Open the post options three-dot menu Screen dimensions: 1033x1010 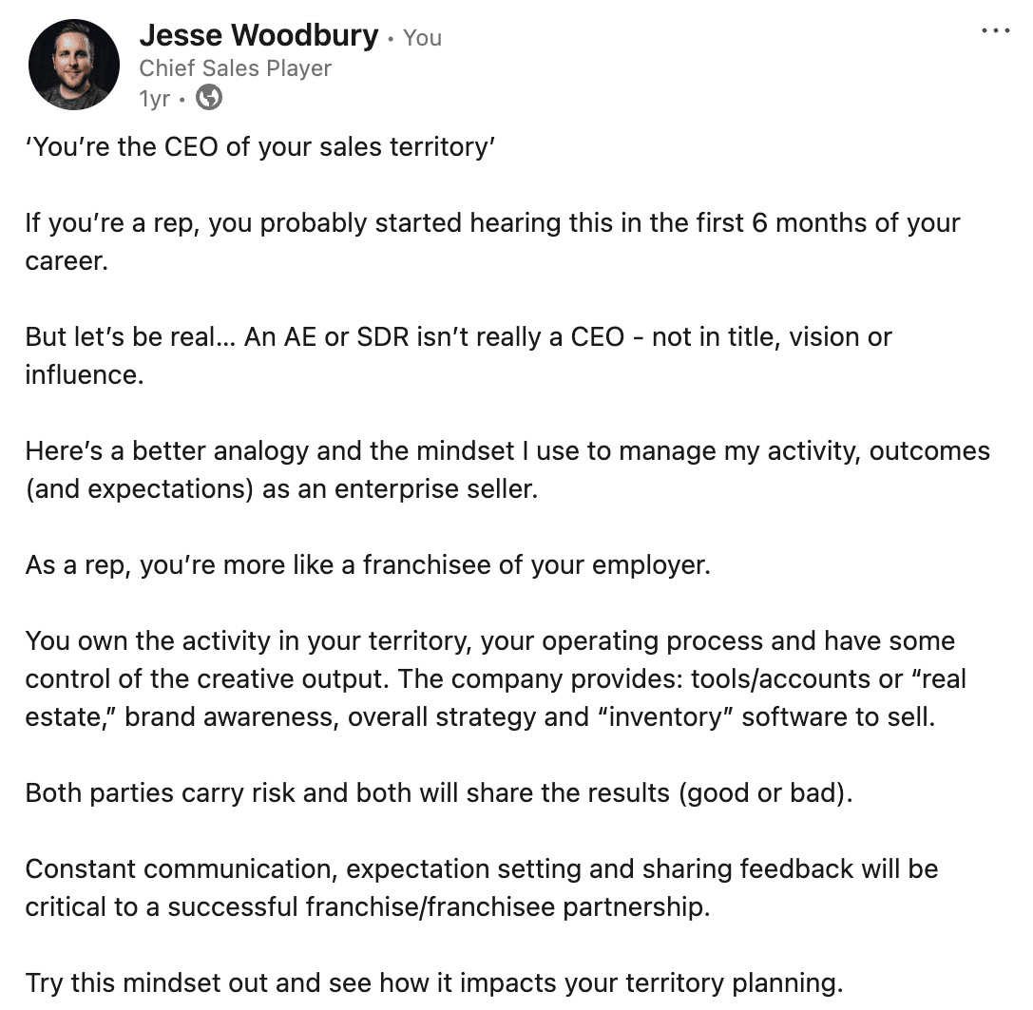pos(995,31)
